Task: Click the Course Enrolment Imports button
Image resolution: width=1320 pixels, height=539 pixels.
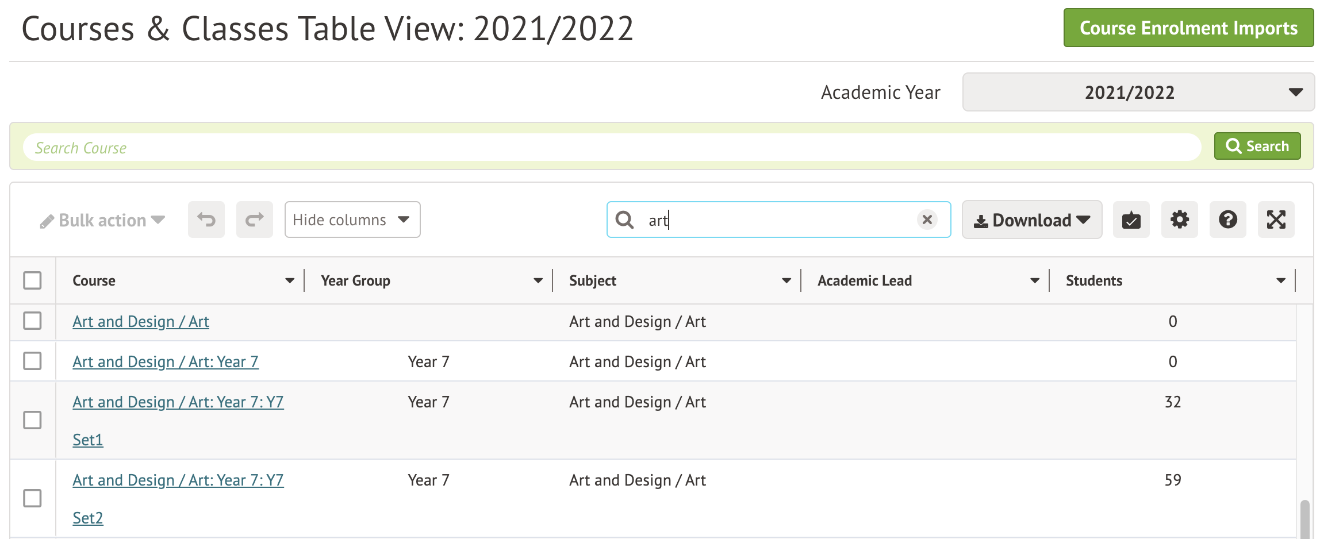Action: pyautogui.click(x=1188, y=28)
